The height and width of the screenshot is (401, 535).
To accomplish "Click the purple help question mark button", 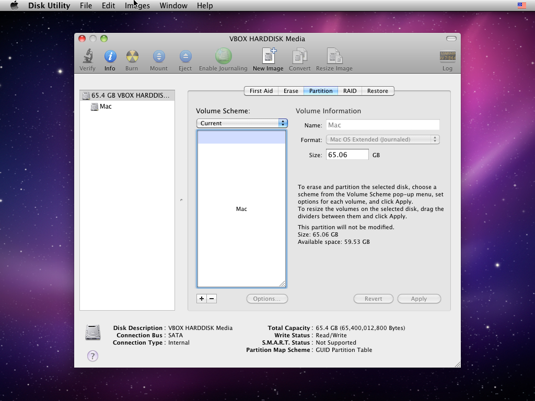I will coord(92,356).
